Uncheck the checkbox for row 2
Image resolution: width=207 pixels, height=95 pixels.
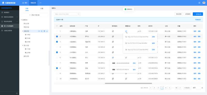point(57,36)
